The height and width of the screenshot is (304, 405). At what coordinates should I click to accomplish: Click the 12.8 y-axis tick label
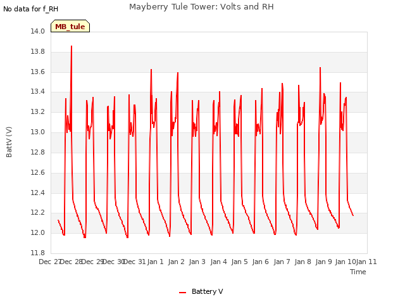[37, 152]
